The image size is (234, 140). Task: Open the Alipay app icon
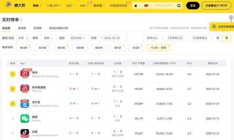click(24, 104)
